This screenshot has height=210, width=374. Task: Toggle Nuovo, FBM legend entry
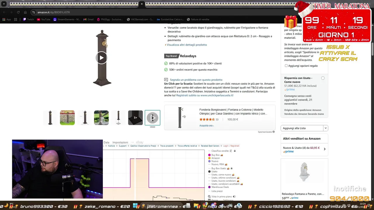tap(218, 164)
